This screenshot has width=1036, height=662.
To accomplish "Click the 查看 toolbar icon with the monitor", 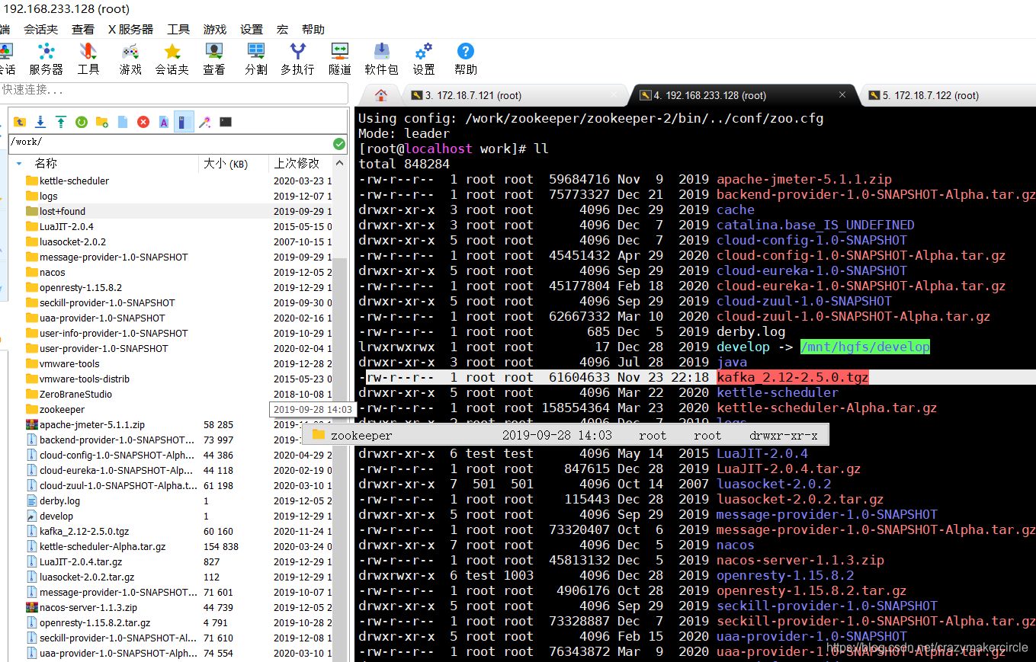I will (x=214, y=59).
